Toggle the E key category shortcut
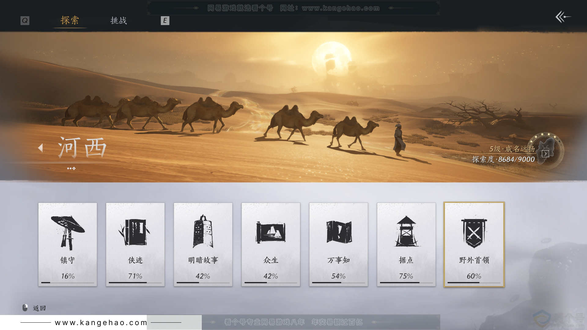The height and width of the screenshot is (330, 587). pyautogui.click(x=165, y=21)
